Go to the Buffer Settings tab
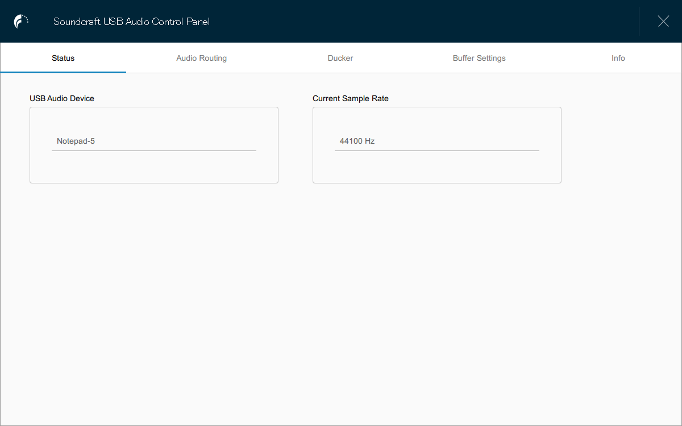Viewport: 682px width, 426px height. pyautogui.click(x=479, y=58)
